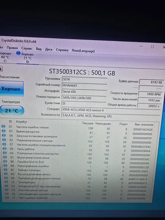The width and height of the screenshot is (165, 220).
Task: Click the Буква тома field D:
Action: tap(84, 104)
